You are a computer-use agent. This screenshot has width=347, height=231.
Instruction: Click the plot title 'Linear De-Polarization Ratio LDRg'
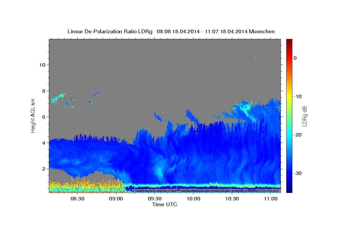110,31
